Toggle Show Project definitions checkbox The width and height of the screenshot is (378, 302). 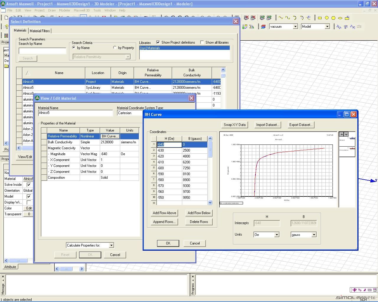tap(158, 42)
